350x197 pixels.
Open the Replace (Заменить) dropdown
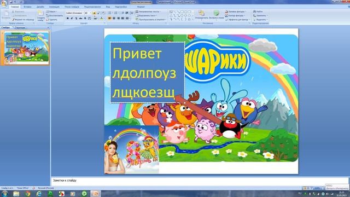(x=260, y=16)
